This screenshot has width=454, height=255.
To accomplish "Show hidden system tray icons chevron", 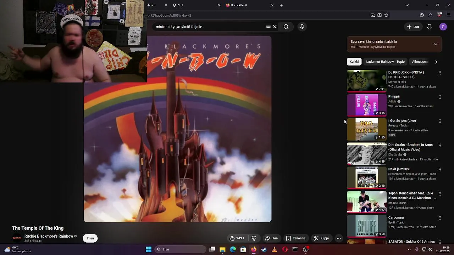I will tap(409, 249).
